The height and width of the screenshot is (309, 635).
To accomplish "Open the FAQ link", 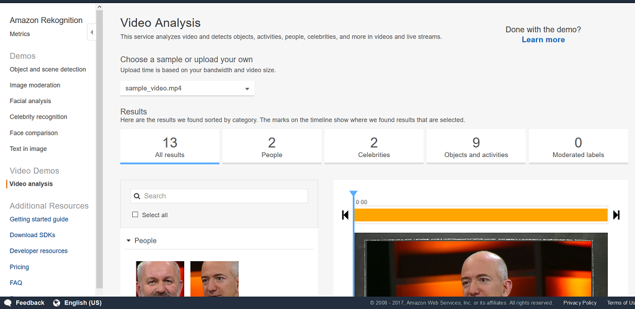I will (x=16, y=283).
